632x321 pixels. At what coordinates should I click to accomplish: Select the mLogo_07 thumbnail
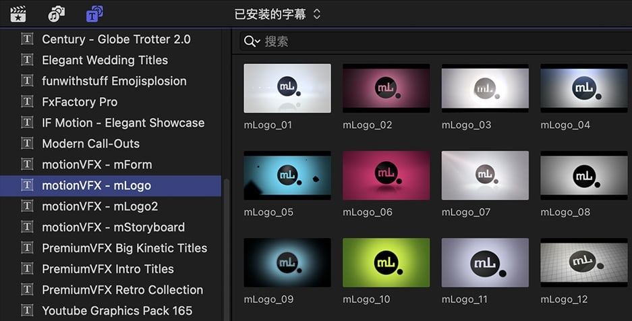485,175
